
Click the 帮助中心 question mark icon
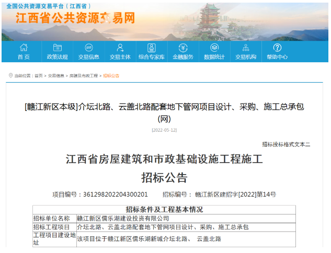point(277,48)
